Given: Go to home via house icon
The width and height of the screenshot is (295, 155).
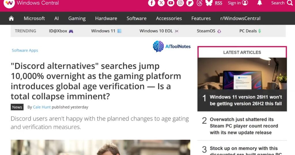Looking at the screenshot, I should click(x=11, y=18).
